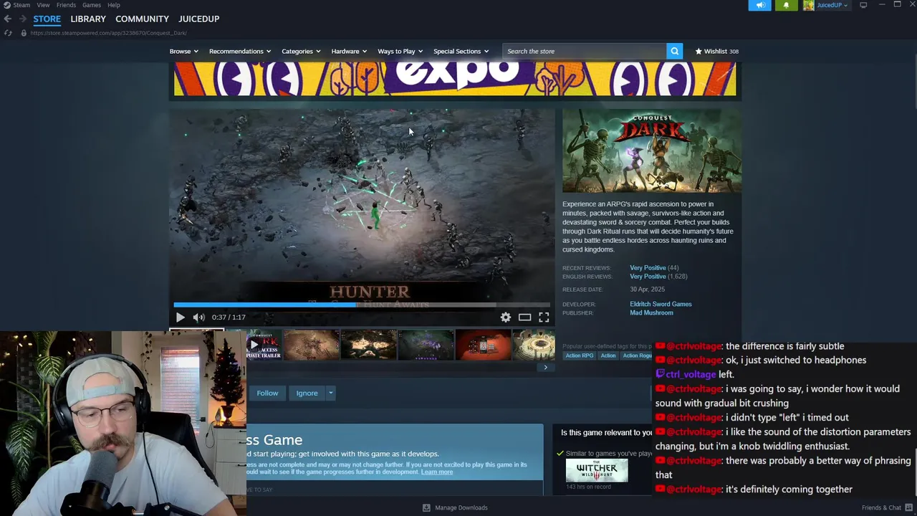Screen dimensions: 917x516
Task: Enter fullscreen on the trailer
Action: click(x=544, y=317)
